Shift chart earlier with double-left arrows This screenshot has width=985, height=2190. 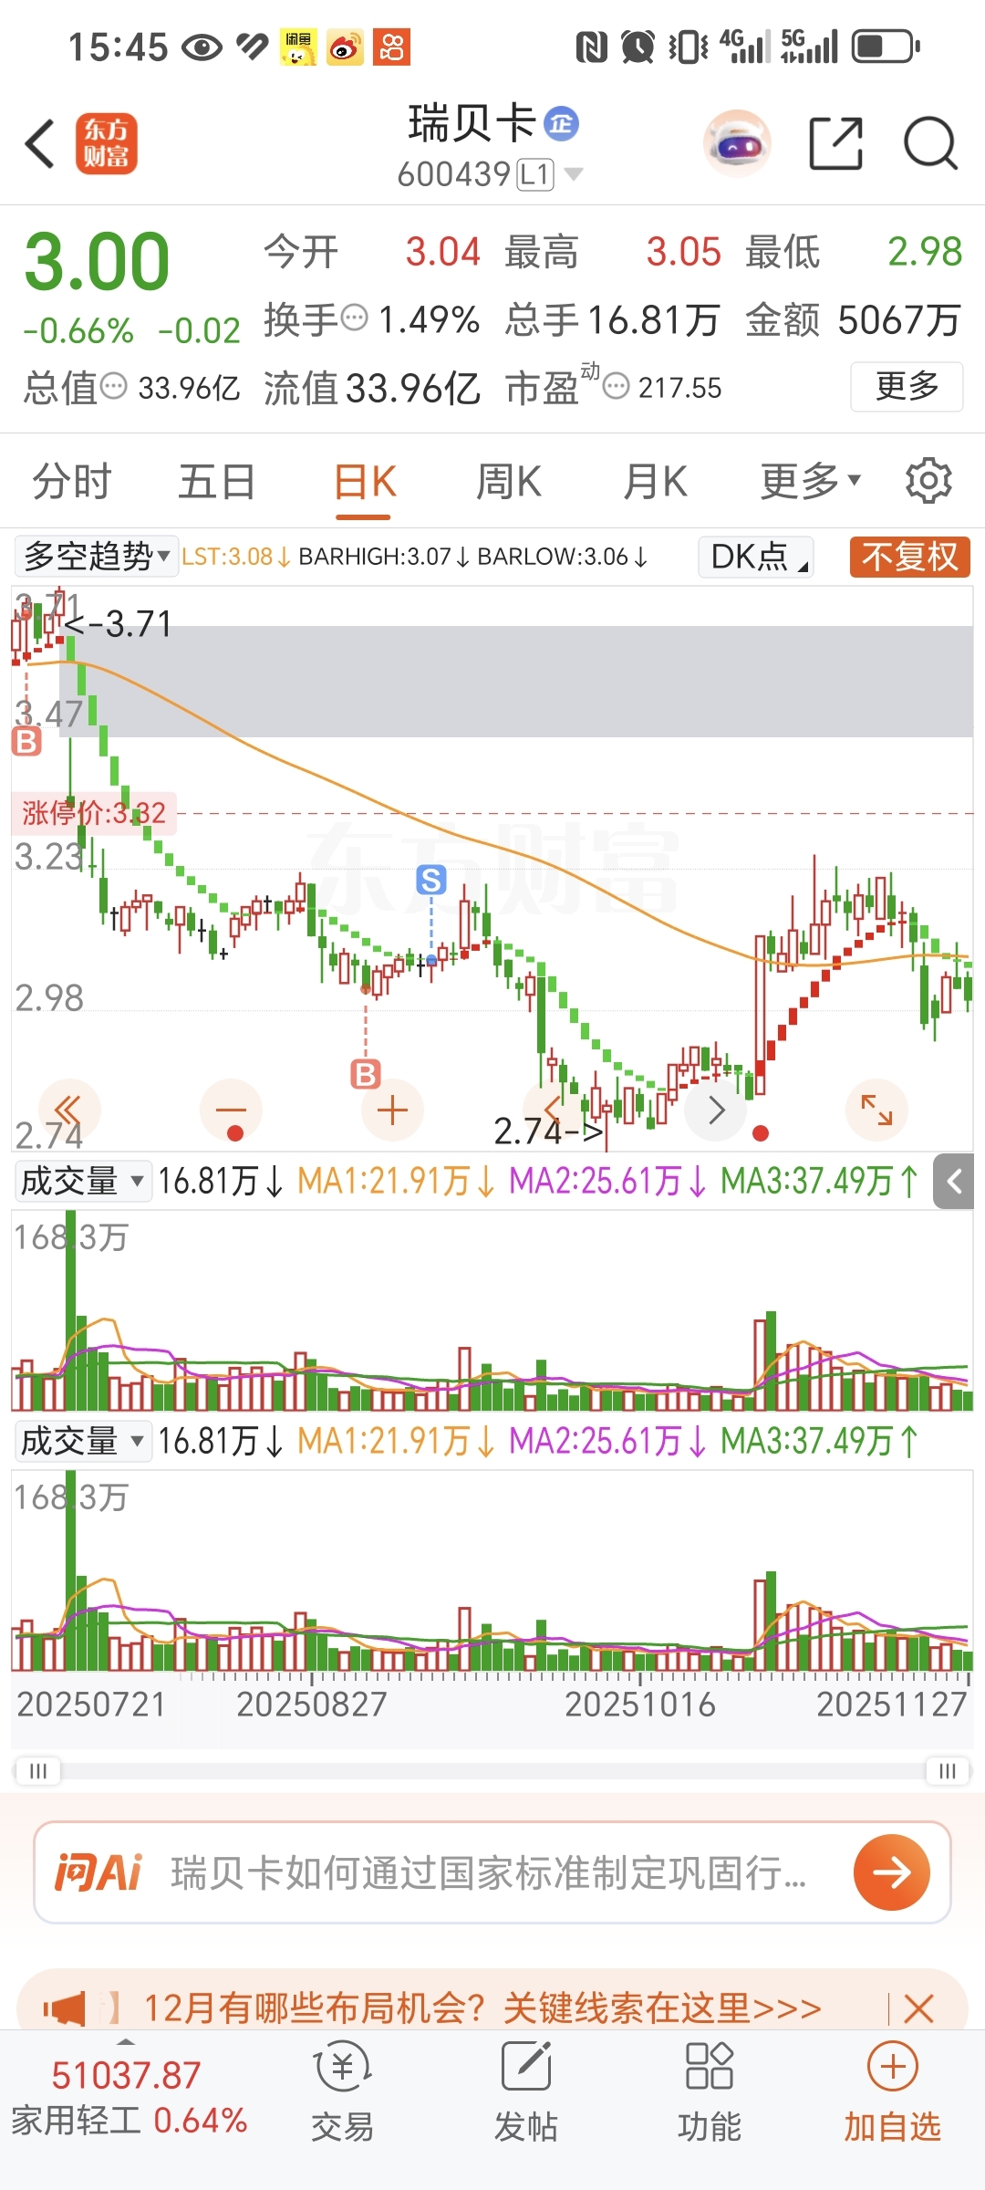pyautogui.click(x=68, y=1110)
